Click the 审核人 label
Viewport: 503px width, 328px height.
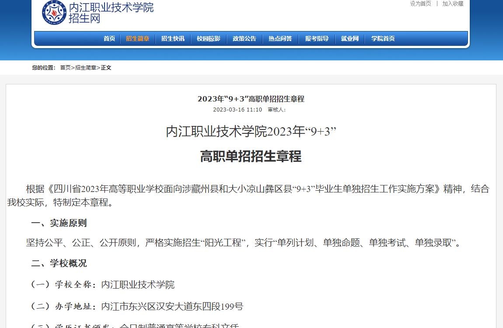point(276,110)
